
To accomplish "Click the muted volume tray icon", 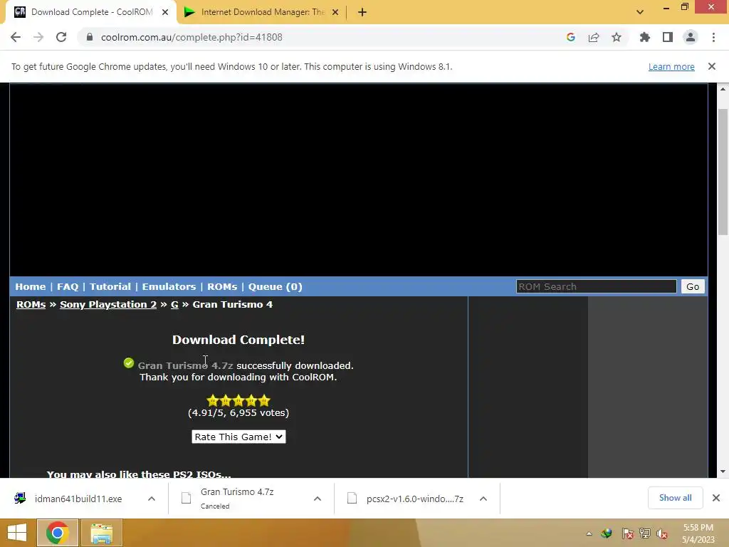I will [662, 533].
